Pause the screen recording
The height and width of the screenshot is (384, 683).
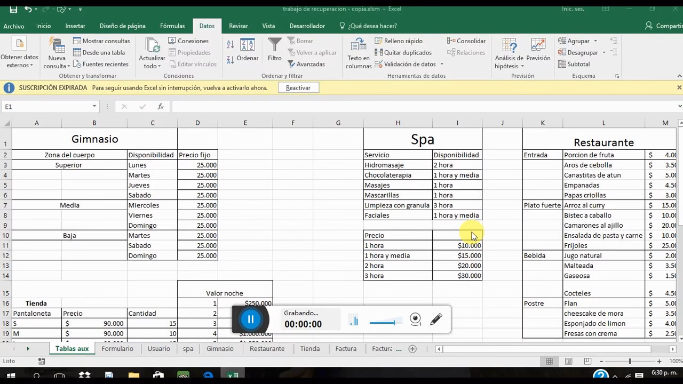coord(251,319)
